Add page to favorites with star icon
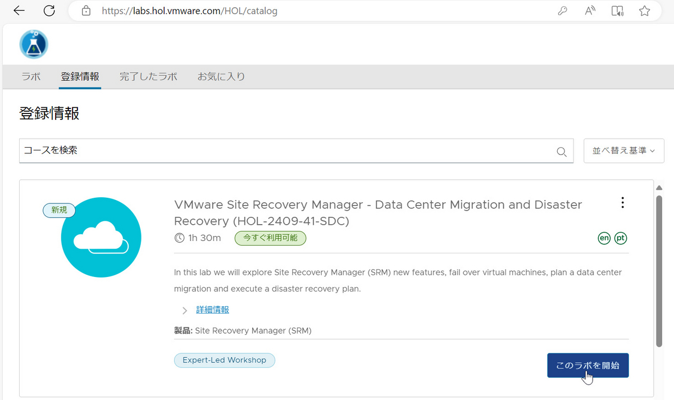 645,11
